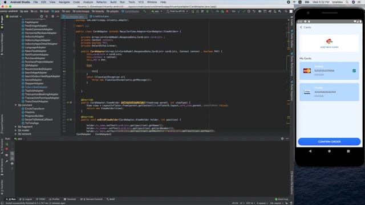This screenshot has height=205, width=365.
Task: Toggle the Project side panel tab
Action: 2,22
